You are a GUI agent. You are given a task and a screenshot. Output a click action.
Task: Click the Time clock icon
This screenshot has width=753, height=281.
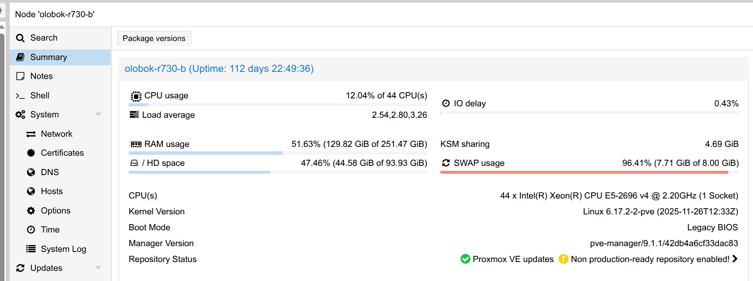click(x=31, y=230)
